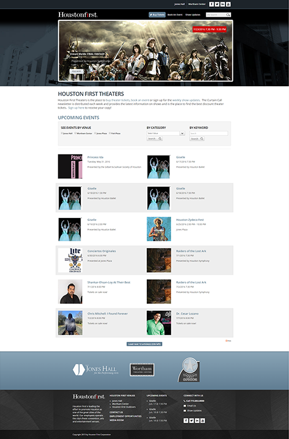This screenshot has height=439, width=289.
Task: Click the Princess Ida thumbnail
Action: pos(70,167)
